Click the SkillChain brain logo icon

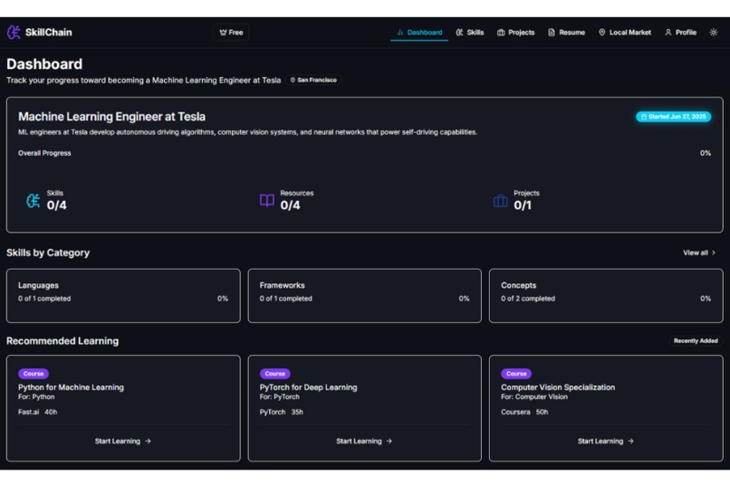click(14, 32)
